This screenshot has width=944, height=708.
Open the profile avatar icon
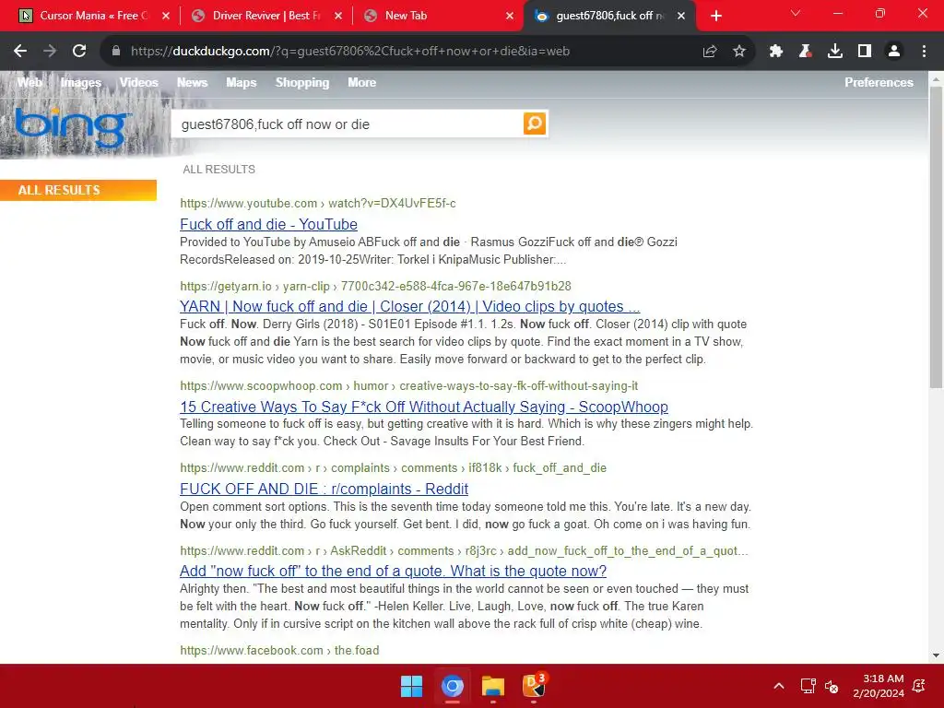pos(894,52)
